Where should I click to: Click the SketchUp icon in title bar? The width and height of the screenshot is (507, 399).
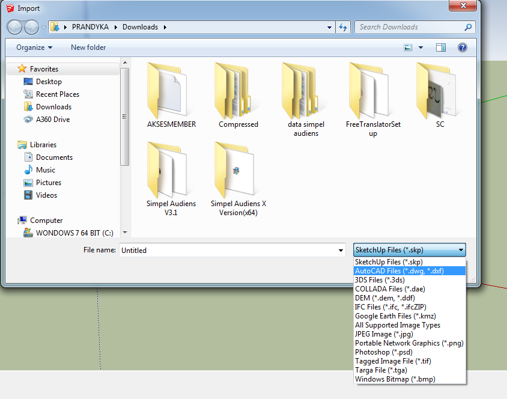click(x=10, y=8)
